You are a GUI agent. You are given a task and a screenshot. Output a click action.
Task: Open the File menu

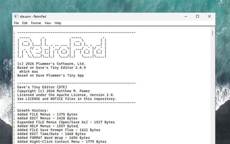click(16, 23)
